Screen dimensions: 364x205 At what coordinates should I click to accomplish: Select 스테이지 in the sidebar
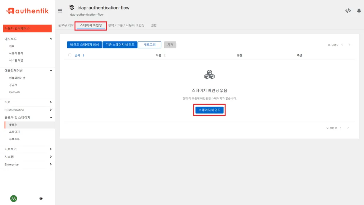[x=14, y=131]
